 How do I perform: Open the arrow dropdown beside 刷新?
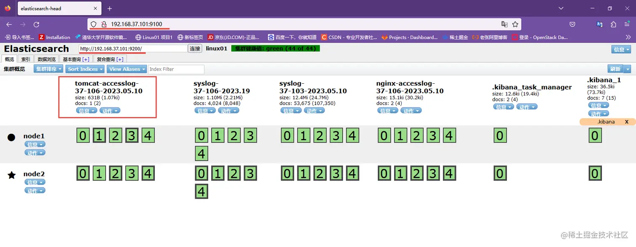click(x=627, y=69)
